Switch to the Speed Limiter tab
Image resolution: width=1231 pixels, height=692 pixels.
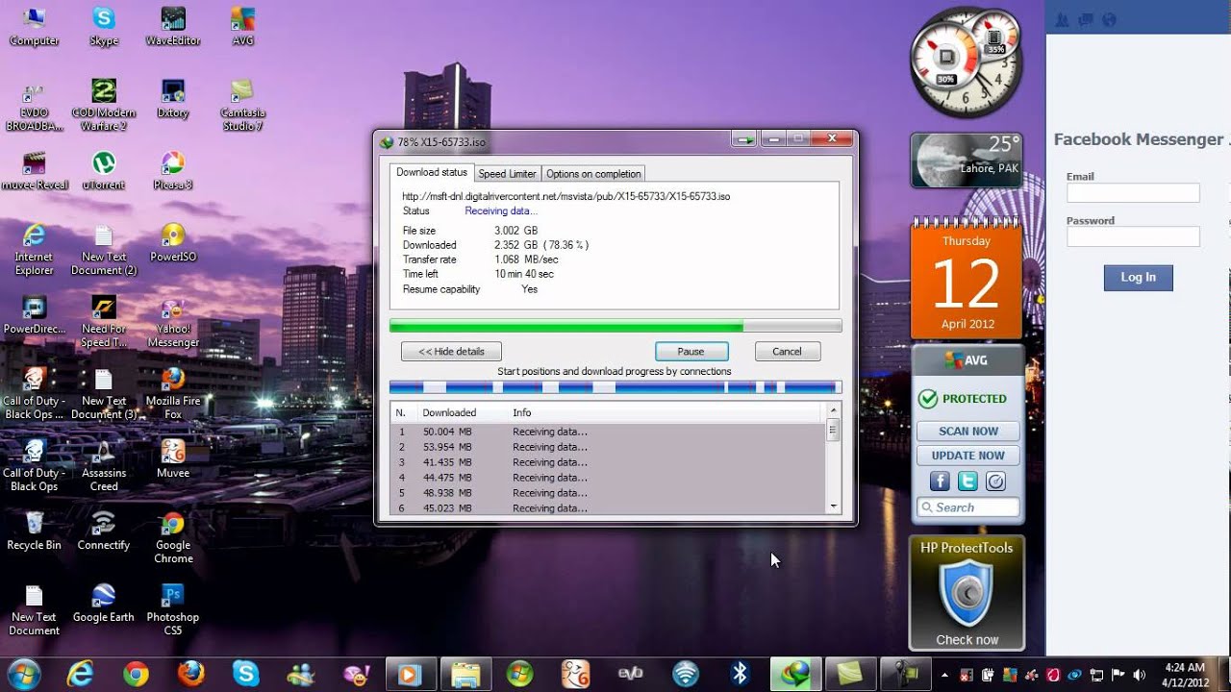click(507, 174)
